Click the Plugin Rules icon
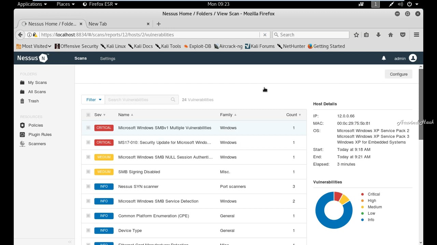The width and height of the screenshot is (437, 245). click(x=22, y=134)
